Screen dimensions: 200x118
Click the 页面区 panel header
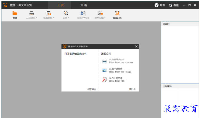[180, 24]
